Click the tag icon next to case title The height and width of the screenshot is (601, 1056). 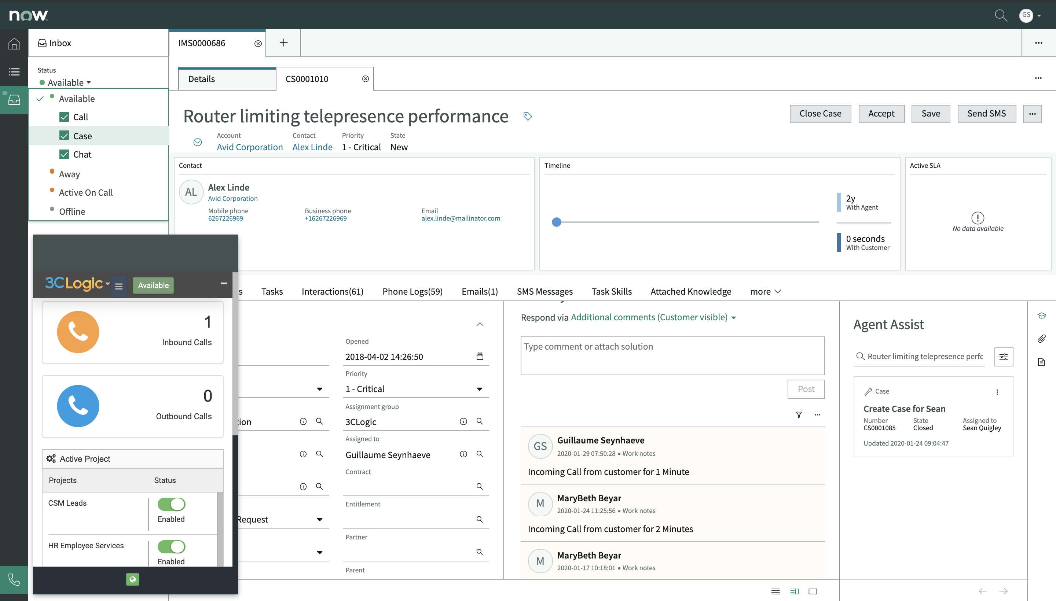click(x=527, y=117)
